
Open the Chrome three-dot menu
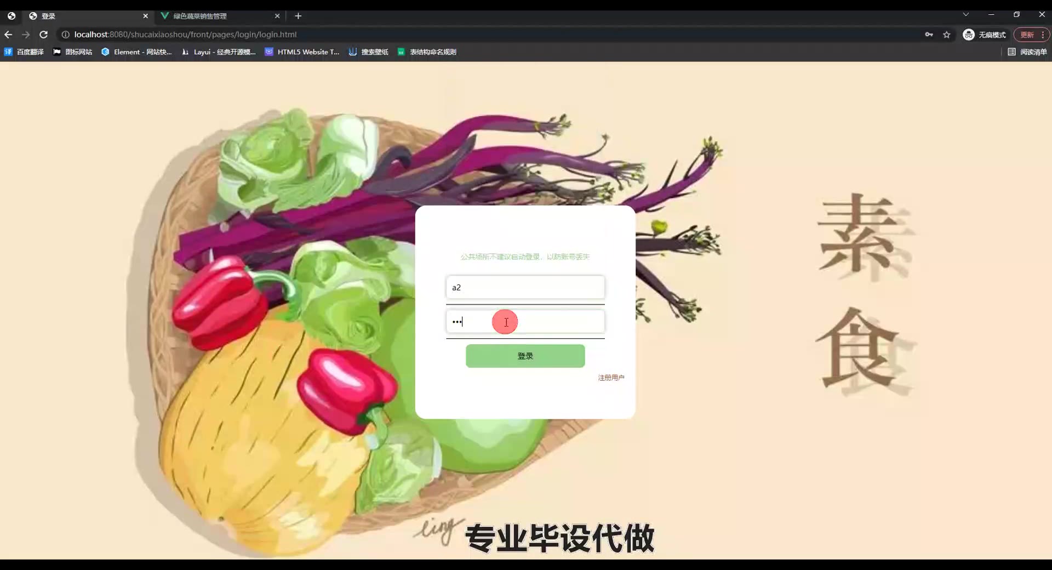(x=1043, y=35)
